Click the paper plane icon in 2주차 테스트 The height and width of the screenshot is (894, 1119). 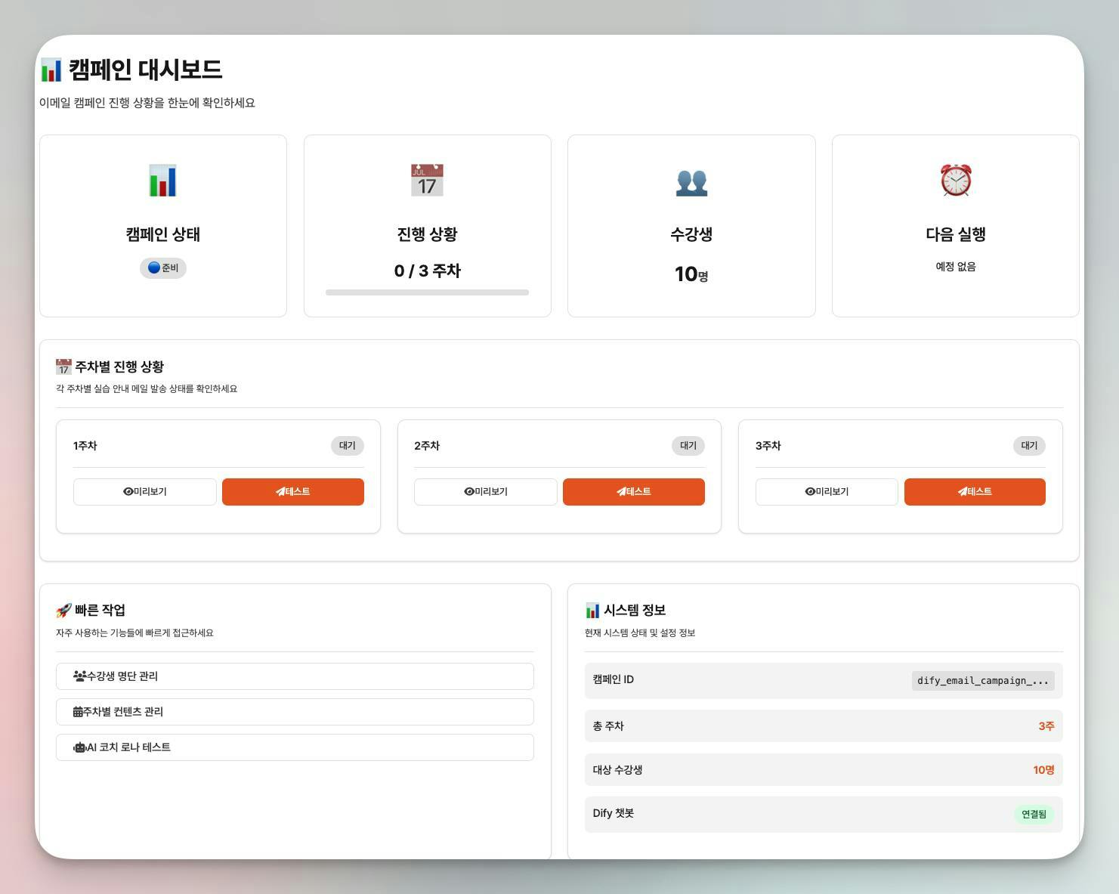pyautogui.click(x=622, y=491)
